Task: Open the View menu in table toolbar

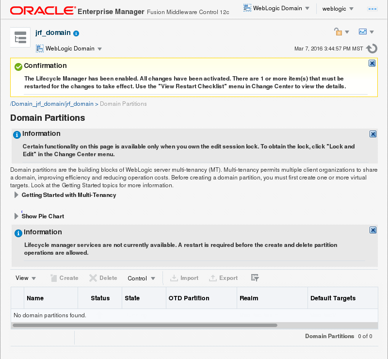Action: (26, 278)
